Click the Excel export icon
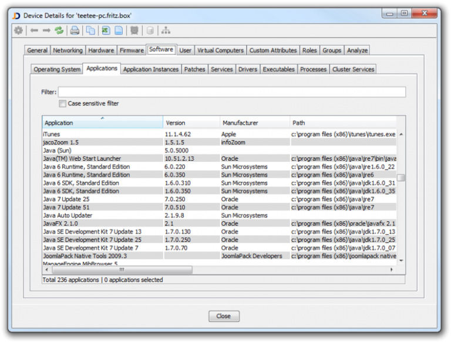This screenshot has height=342, width=451. [106, 31]
